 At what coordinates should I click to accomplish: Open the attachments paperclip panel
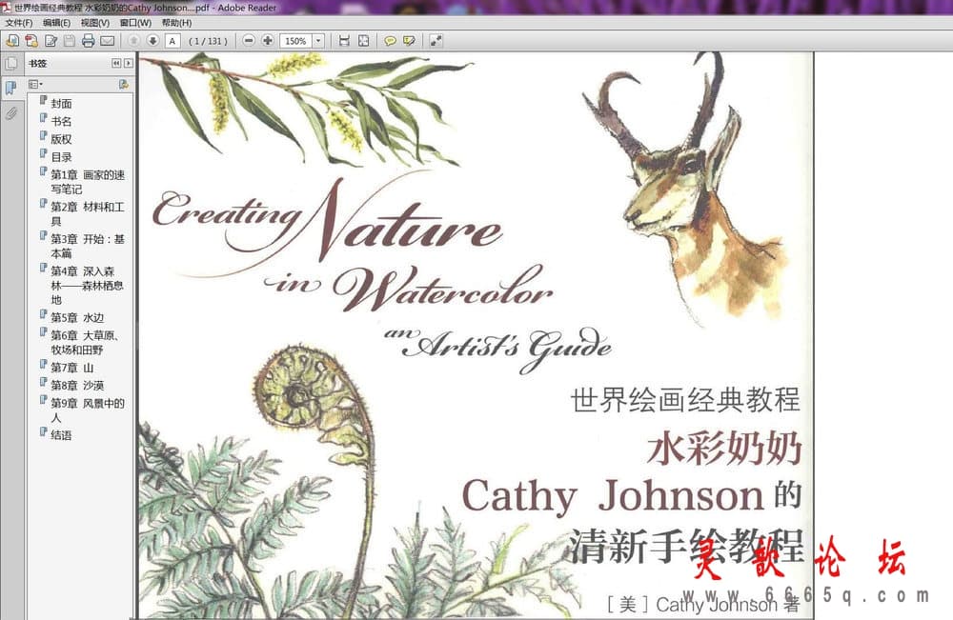click(x=10, y=113)
